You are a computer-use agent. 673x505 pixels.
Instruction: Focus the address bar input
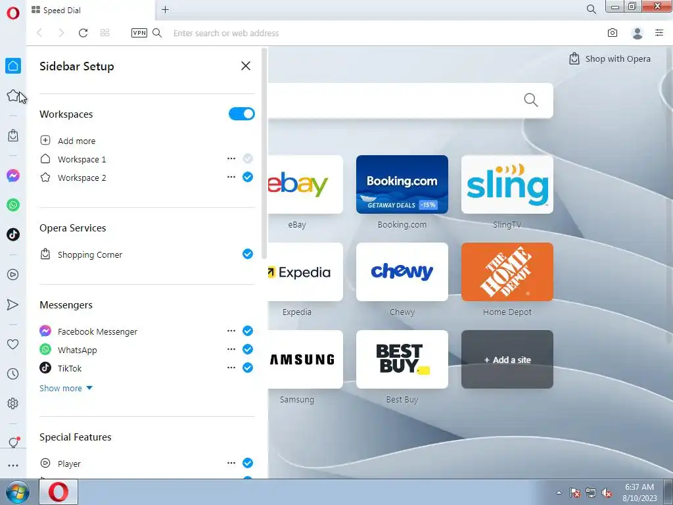coord(382,33)
